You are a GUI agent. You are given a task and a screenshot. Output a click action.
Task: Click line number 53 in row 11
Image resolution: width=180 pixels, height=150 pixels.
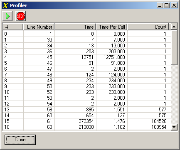(49, 98)
